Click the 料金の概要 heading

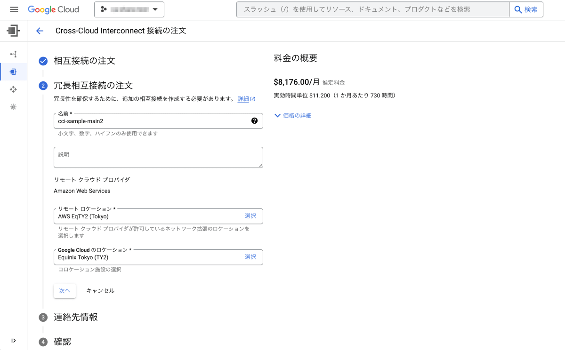296,58
